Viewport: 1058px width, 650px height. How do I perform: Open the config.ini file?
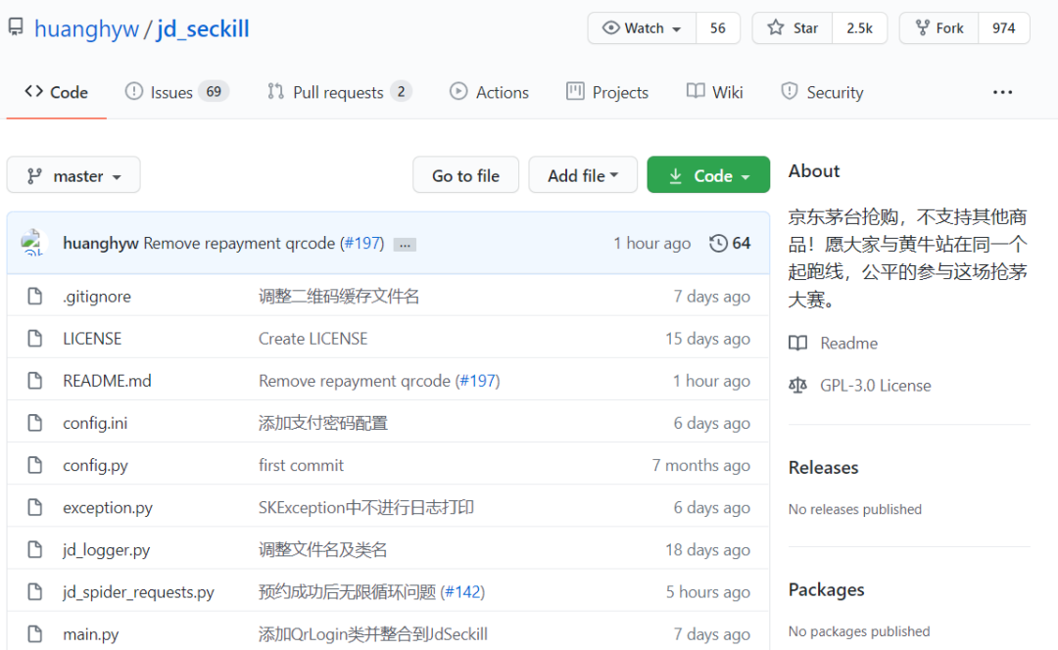(x=95, y=423)
